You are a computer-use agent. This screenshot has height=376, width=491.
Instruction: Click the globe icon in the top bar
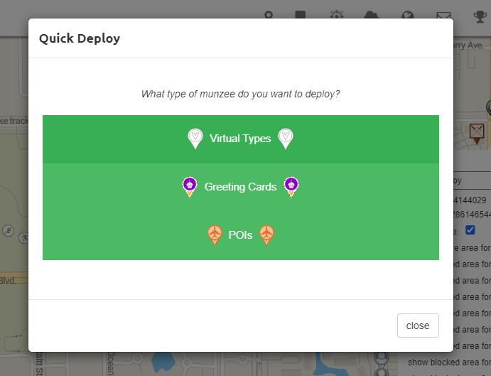pyautogui.click(x=408, y=16)
